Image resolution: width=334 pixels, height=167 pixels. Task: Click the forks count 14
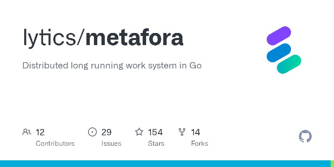pos(195,132)
